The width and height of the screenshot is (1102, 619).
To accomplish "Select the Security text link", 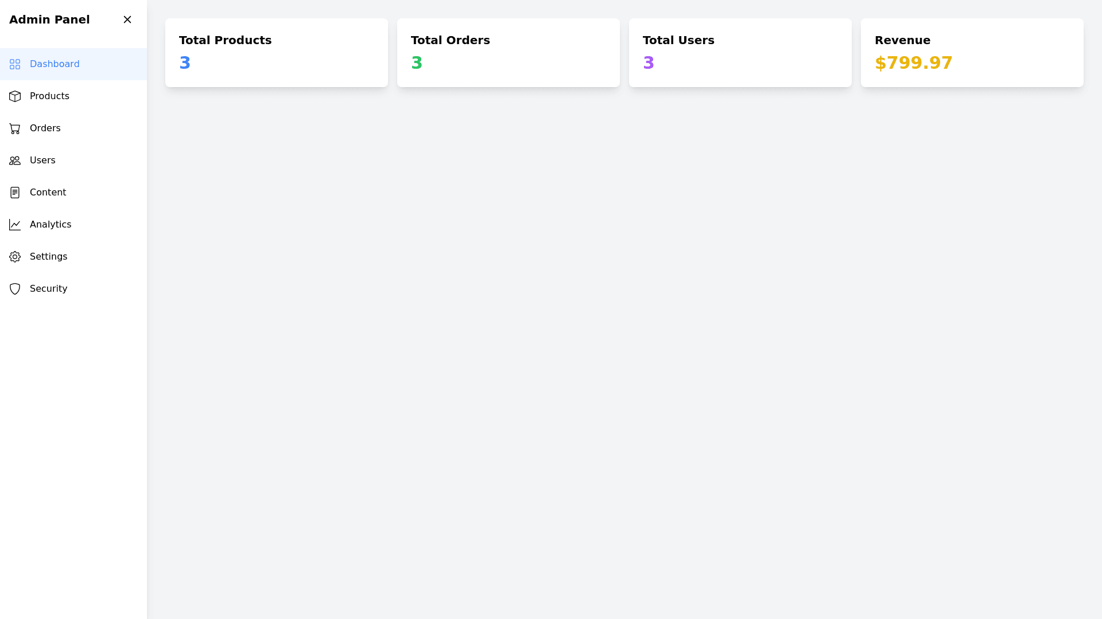I will tap(48, 289).
